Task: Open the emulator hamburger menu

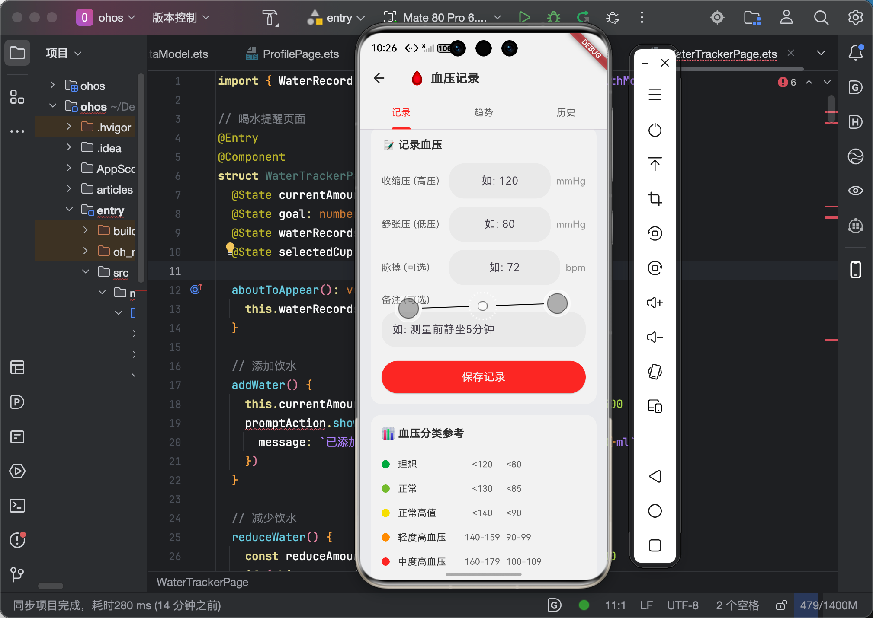Action: (x=655, y=94)
